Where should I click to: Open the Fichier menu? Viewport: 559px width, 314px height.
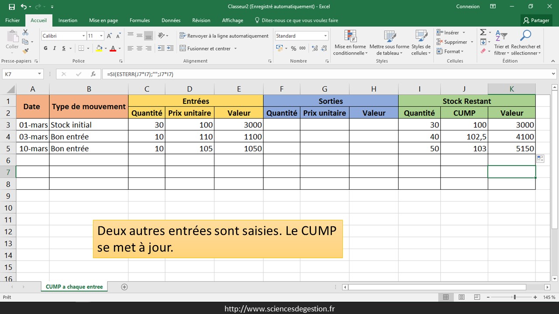pos(13,20)
